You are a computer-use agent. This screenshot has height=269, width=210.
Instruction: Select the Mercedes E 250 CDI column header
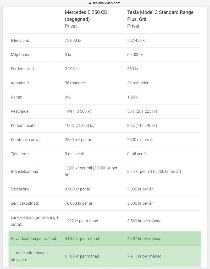click(x=87, y=15)
